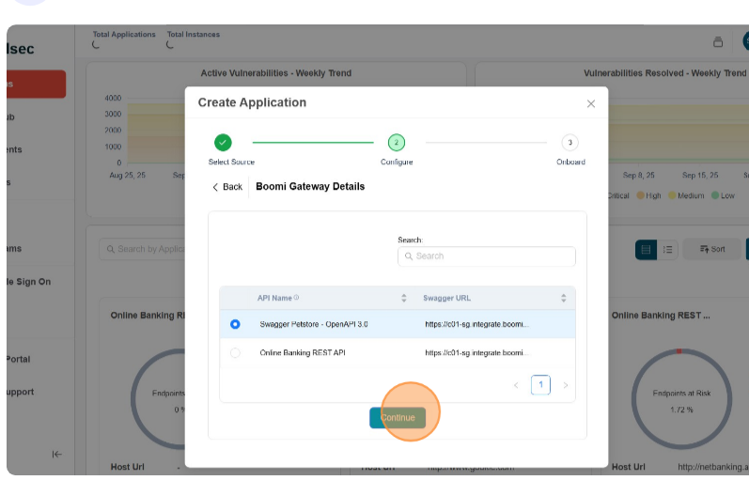Sort table by Swagger URL column arrows
The image size is (749, 480).
[x=564, y=299]
